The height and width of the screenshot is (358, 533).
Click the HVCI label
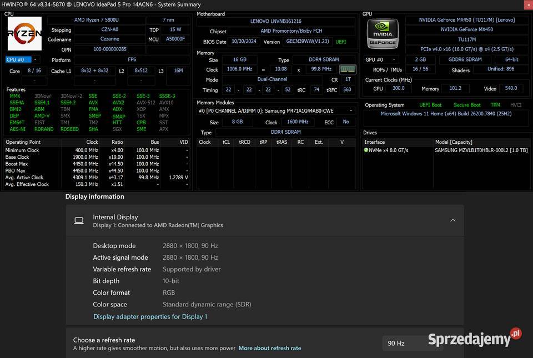click(x=516, y=105)
